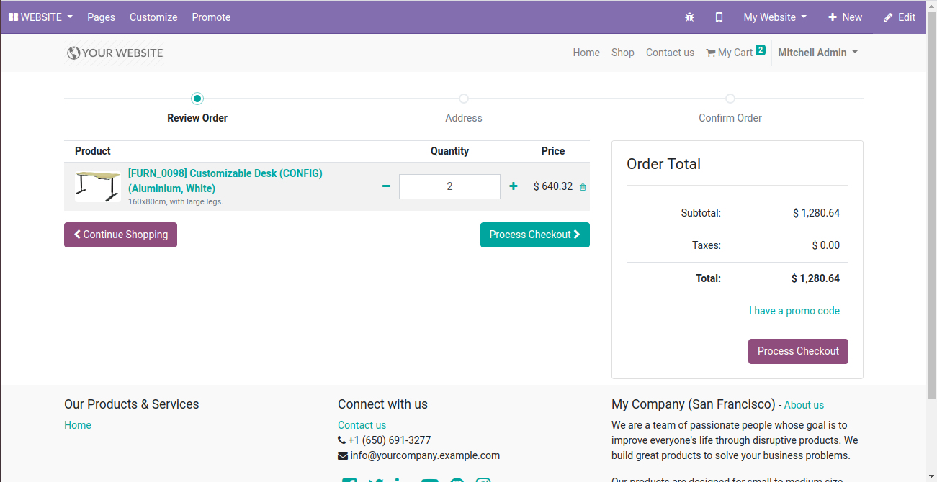This screenshot has height=482, width=937.
Task: Click the bug debug icon
Action: tap(689, 17)
